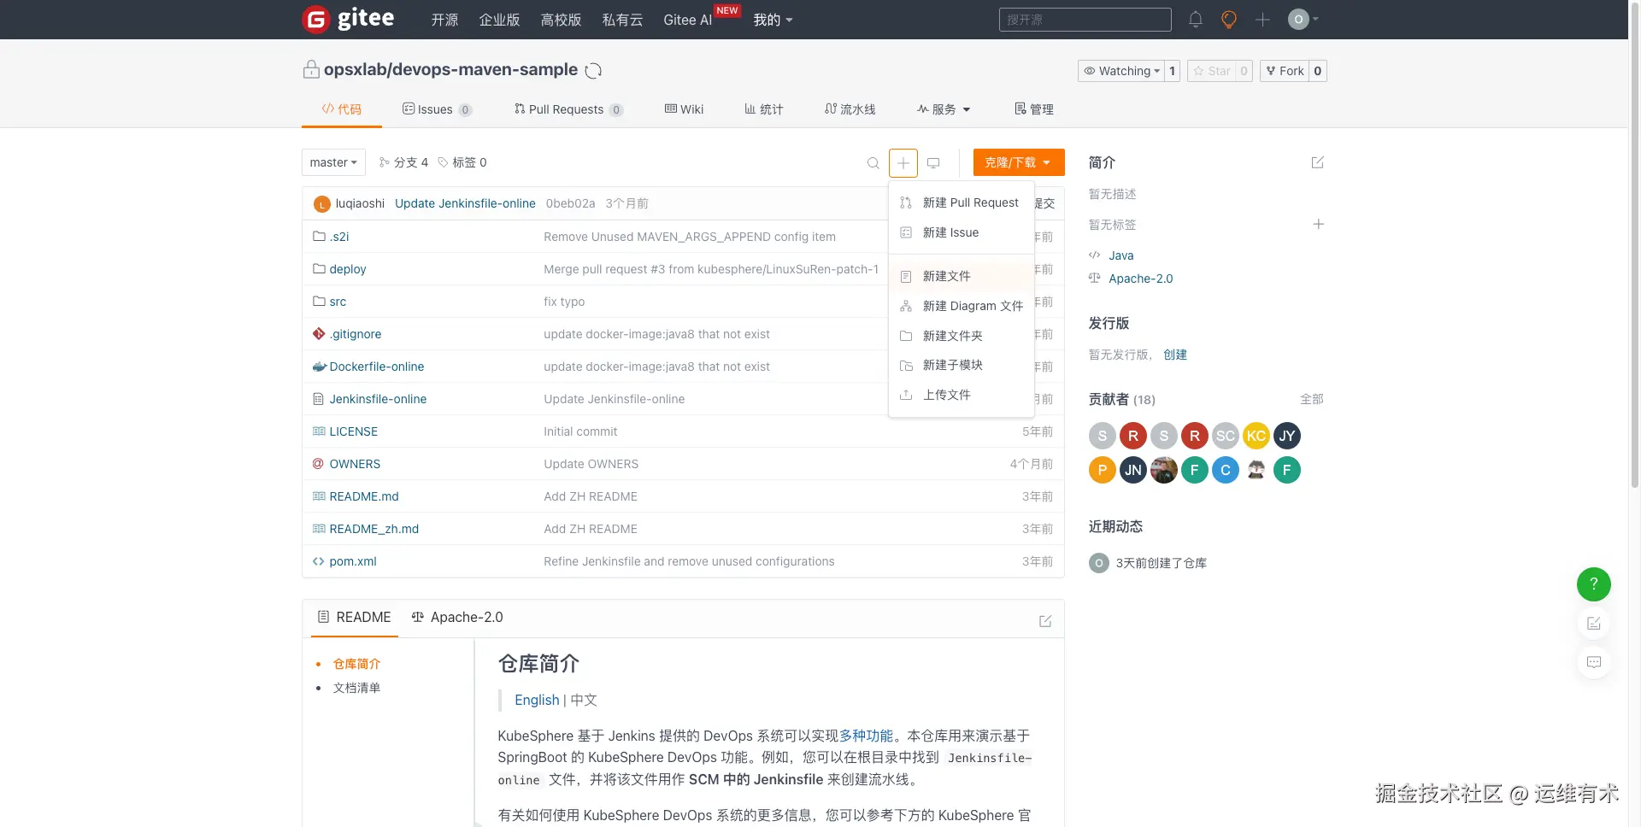The image size is (1641, 827).
Task: Click the lightbulb suggestion icon in the navbar
Action: 1228,19
